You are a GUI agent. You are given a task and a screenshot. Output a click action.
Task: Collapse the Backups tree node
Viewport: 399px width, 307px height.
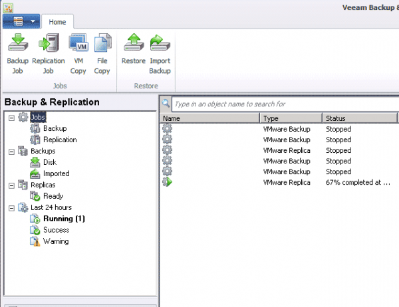pos(11,152)
